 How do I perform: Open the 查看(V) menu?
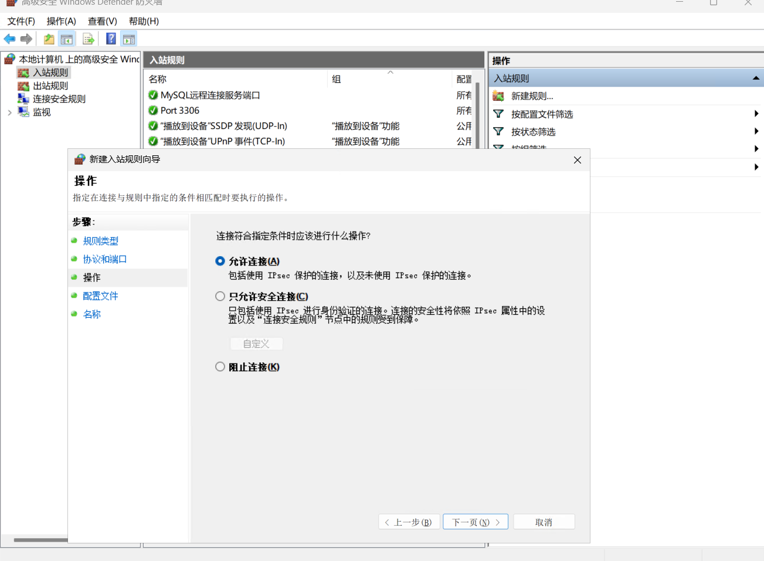pyautogui.click(x=103, y=21)
